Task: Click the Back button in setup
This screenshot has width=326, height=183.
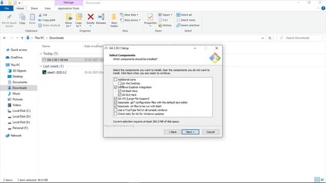Action: (x=172, y=132)
